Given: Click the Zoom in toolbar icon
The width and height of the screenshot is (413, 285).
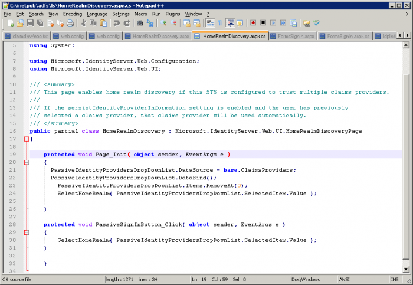Looking at the screenshot, I should (x=163, y=23).
